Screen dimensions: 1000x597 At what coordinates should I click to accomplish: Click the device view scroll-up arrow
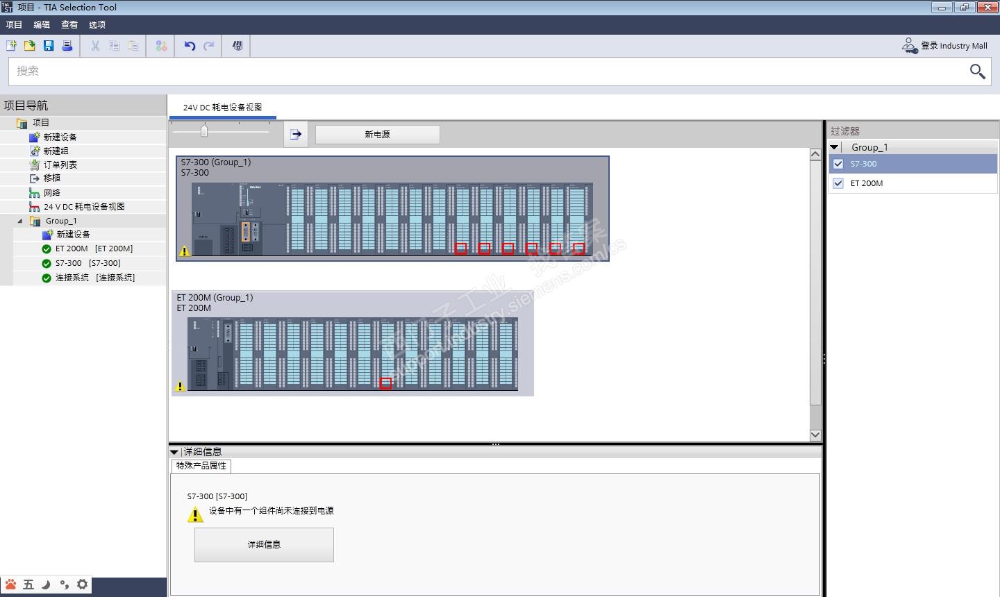click(x=816, y=155)
